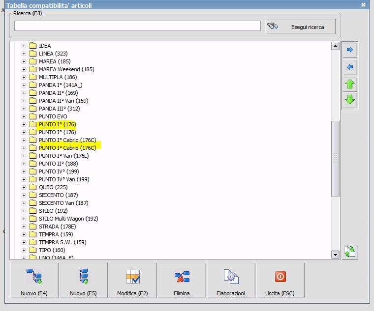Click PANDA III° (312) folder icon
Screen dimensions: 374x311
[32, 109]
